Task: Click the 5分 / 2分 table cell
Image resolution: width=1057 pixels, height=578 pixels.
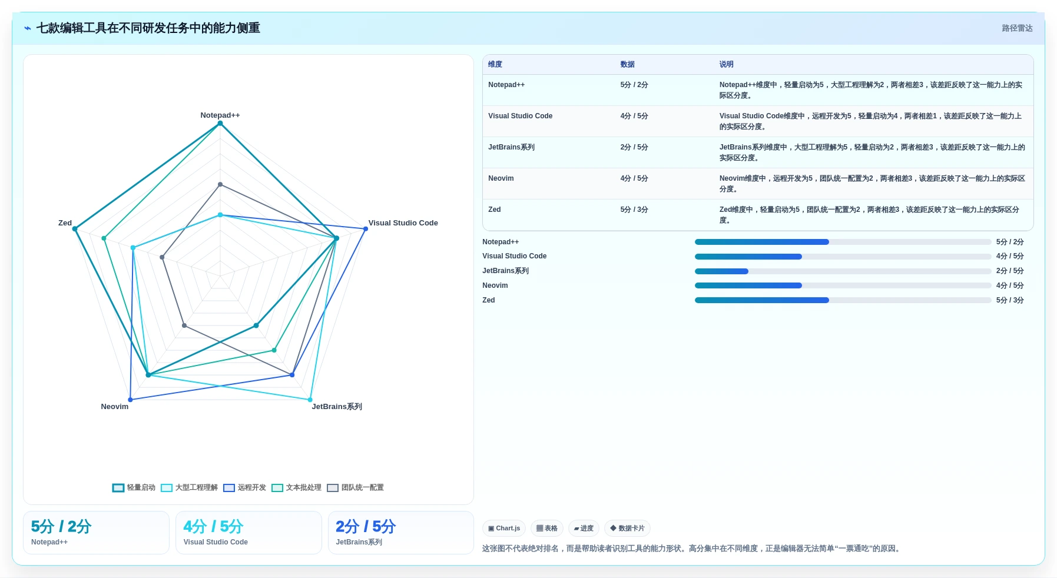Action: pyautogui.click(x=634, y=85)
